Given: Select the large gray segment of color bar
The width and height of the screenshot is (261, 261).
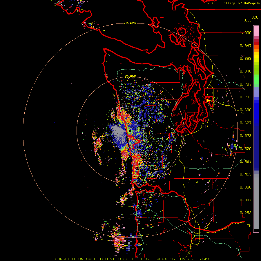Looking at the screenshot, I should (x=256, y=202).
